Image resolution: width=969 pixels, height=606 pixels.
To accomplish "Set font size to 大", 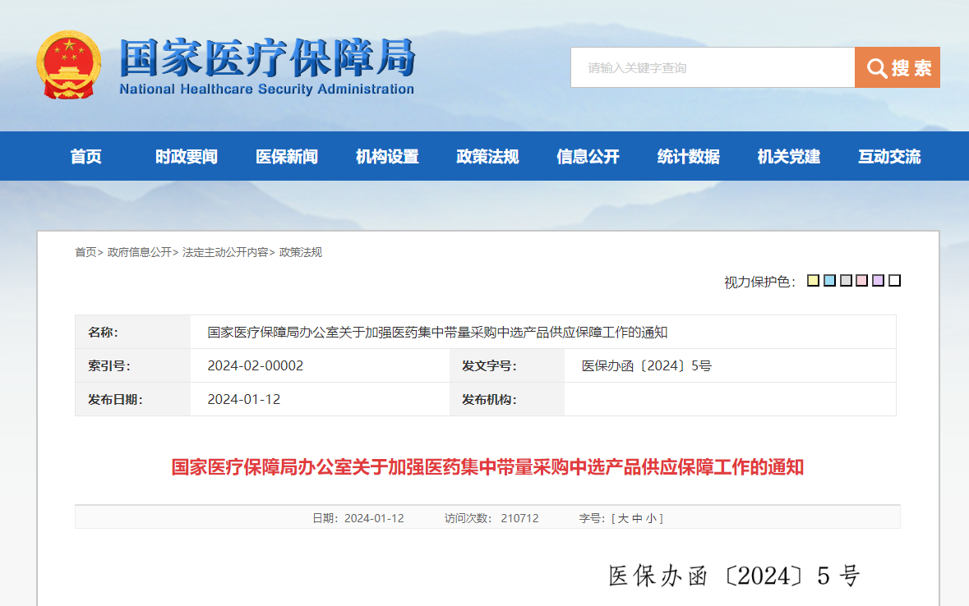I will point(623,518).
